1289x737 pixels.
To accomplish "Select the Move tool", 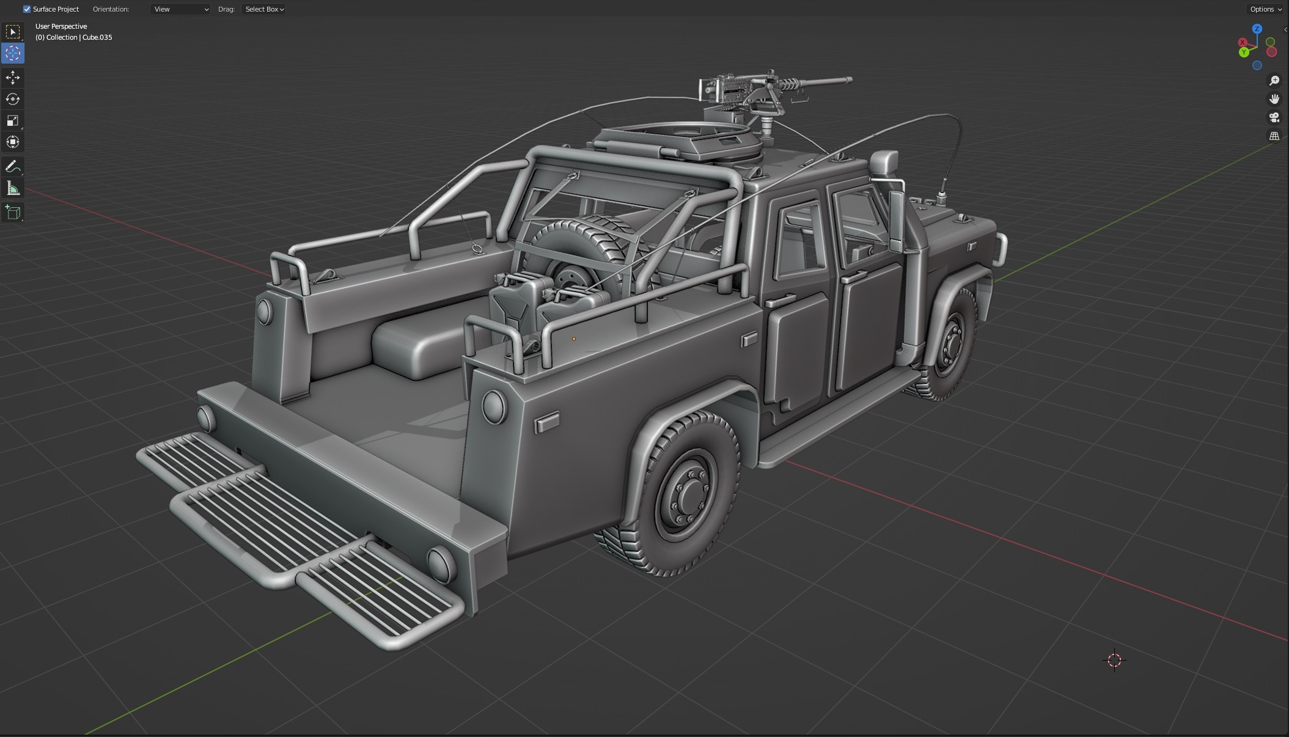I will click(12, 78).
